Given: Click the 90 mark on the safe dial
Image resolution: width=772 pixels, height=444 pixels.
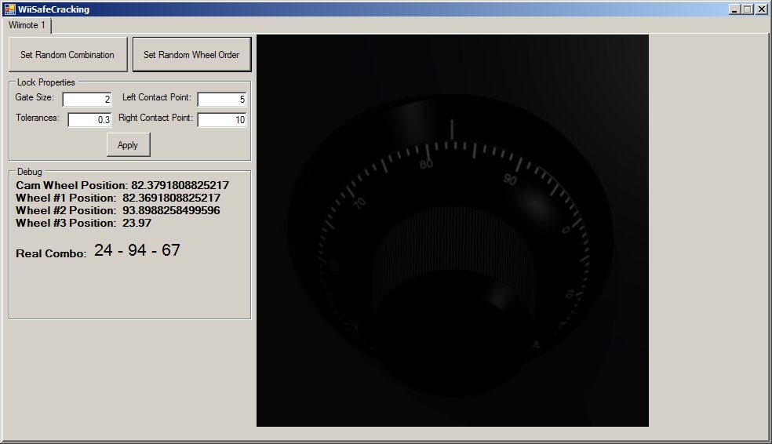Looking at the screenshot, I should [x=510, y=180].
